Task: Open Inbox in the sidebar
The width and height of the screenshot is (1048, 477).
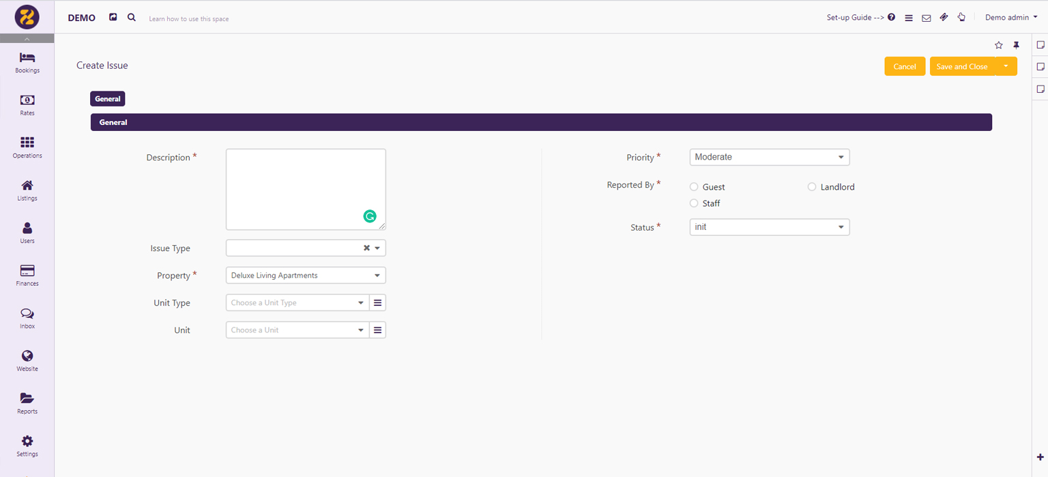Action: point(27,318)
